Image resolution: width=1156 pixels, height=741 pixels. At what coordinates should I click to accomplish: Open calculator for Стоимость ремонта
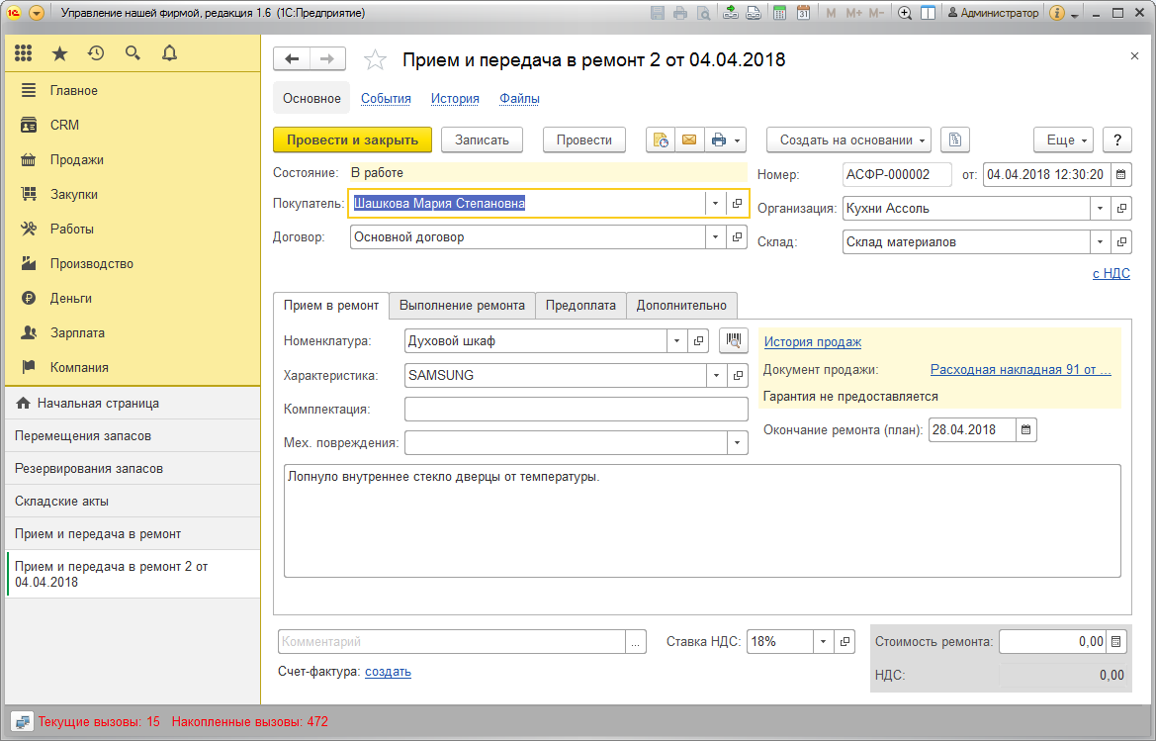coord(1116,641)
